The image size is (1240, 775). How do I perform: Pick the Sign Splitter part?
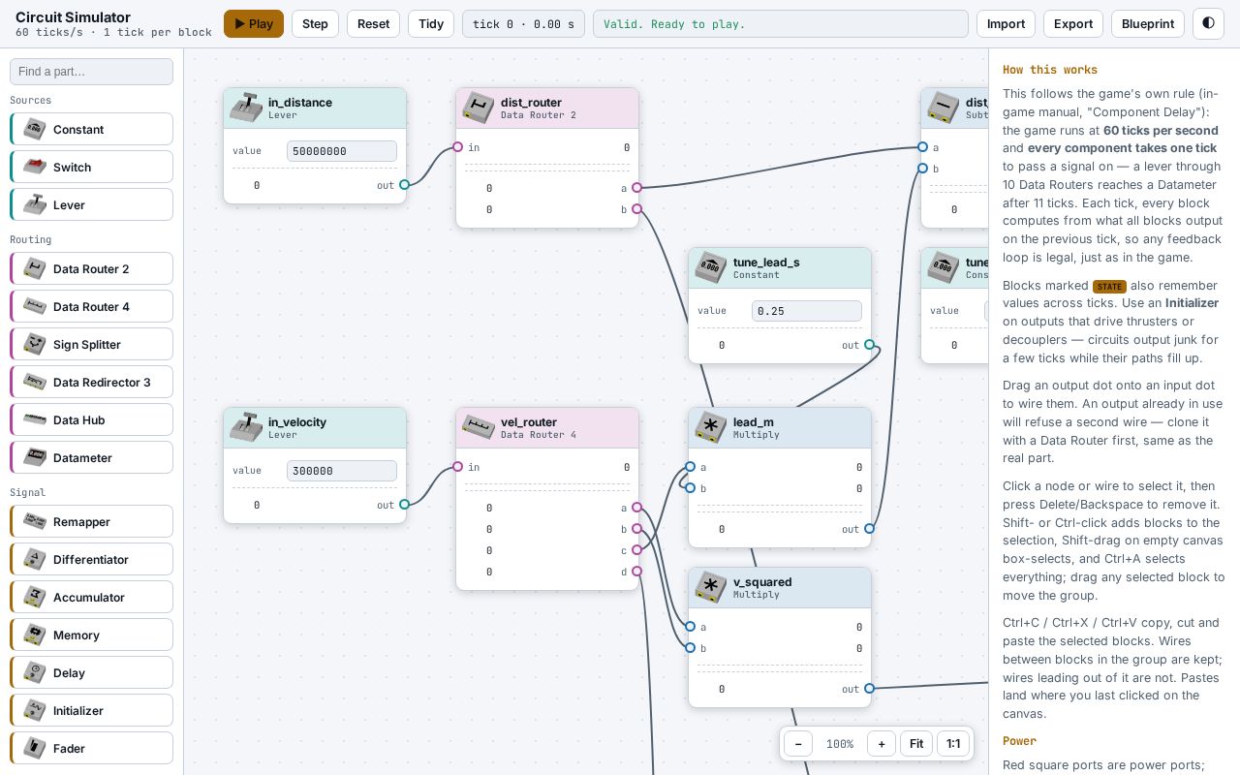(91, 344)
